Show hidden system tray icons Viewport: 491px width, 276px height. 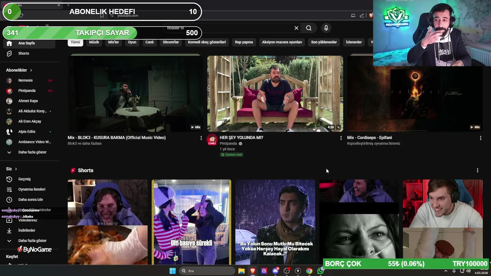coord(445,271)
